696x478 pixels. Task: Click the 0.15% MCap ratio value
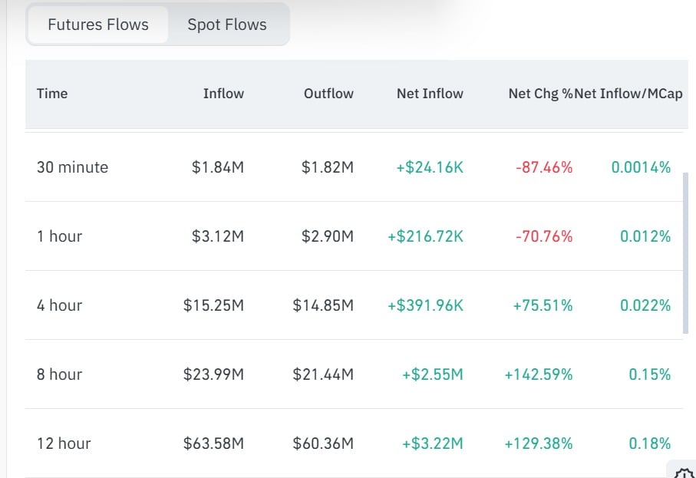pos(649,374)
